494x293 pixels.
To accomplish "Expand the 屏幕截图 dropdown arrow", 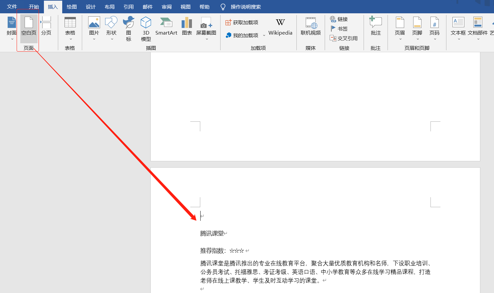I will (207, 39).
